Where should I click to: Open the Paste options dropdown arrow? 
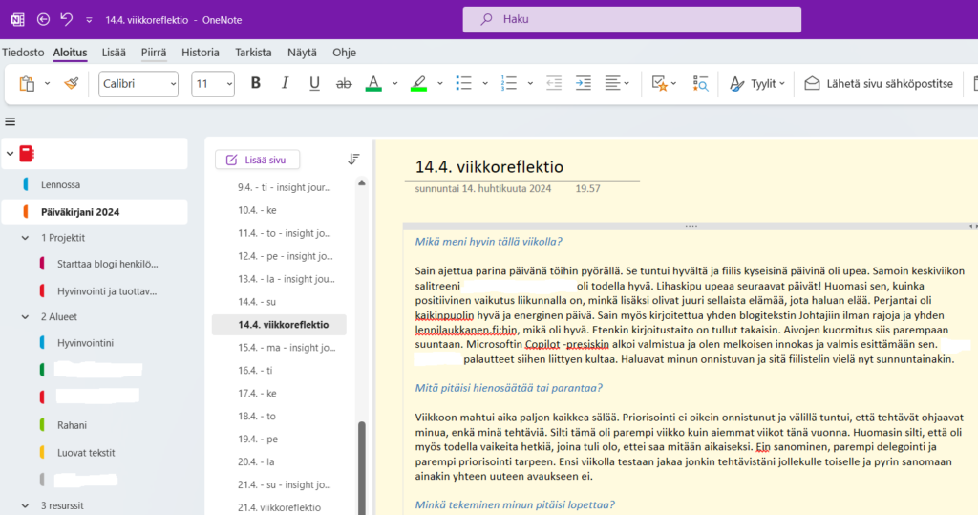pos(47,84)
